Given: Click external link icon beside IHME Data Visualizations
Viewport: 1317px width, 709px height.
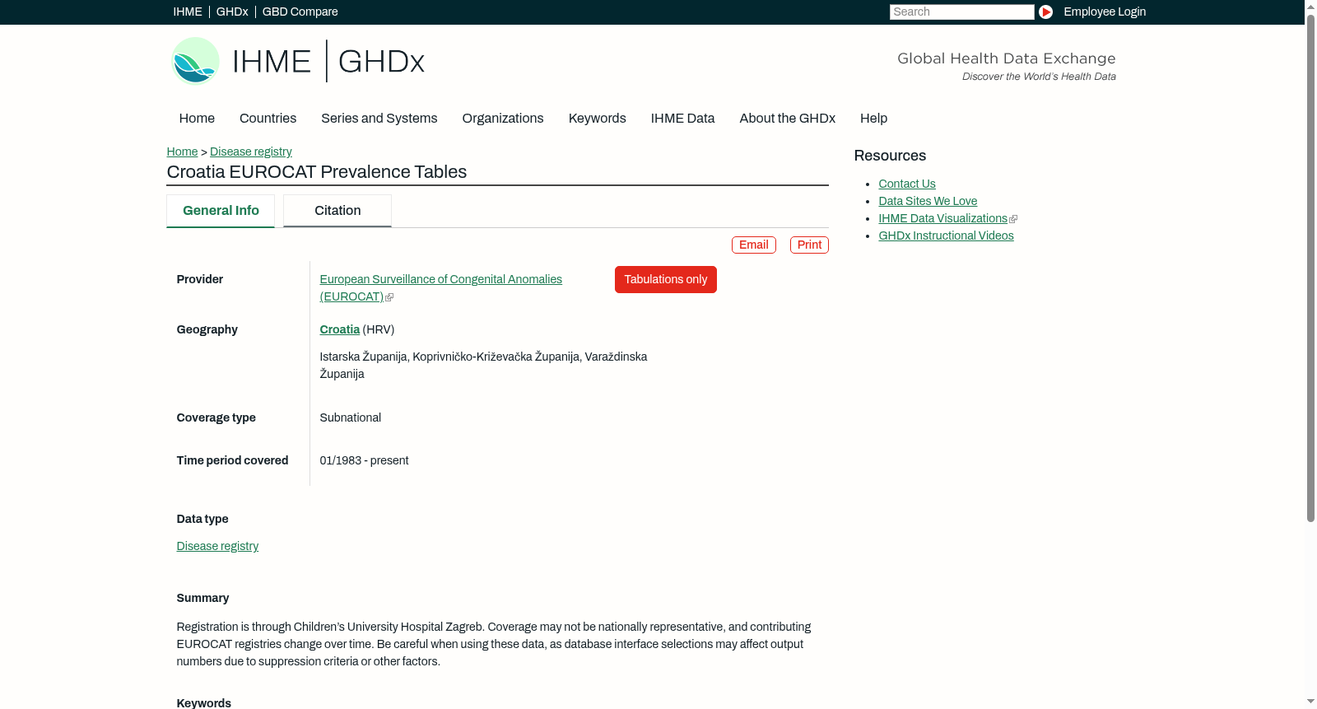Looking at the screenshot, I should tap(1013, 219).
